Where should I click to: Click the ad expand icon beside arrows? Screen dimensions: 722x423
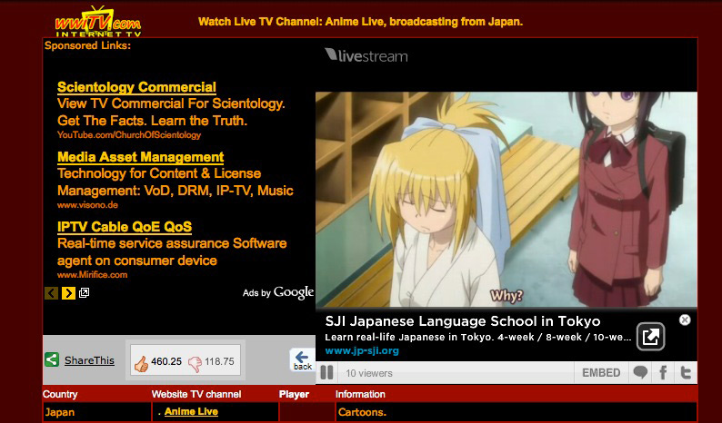click(84, 292)
